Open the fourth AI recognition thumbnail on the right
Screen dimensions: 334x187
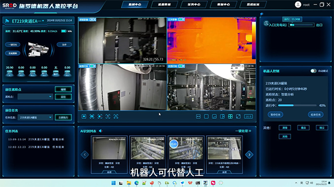(225, 148)
